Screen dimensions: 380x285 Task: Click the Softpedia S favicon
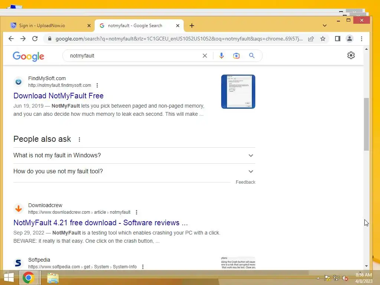[x=19, y=263]
